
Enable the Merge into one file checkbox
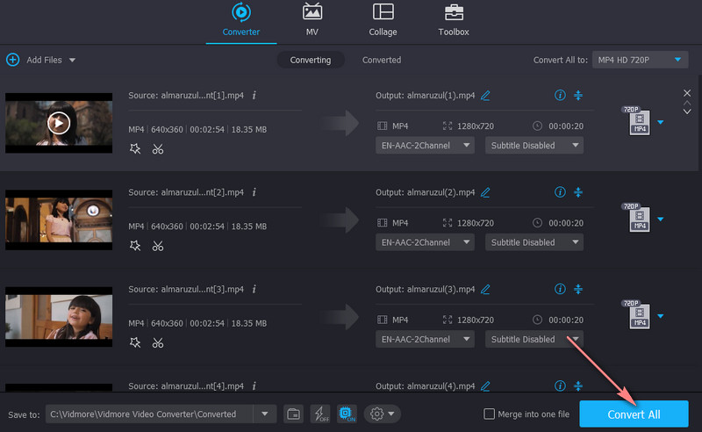click(x=490, y=414)
